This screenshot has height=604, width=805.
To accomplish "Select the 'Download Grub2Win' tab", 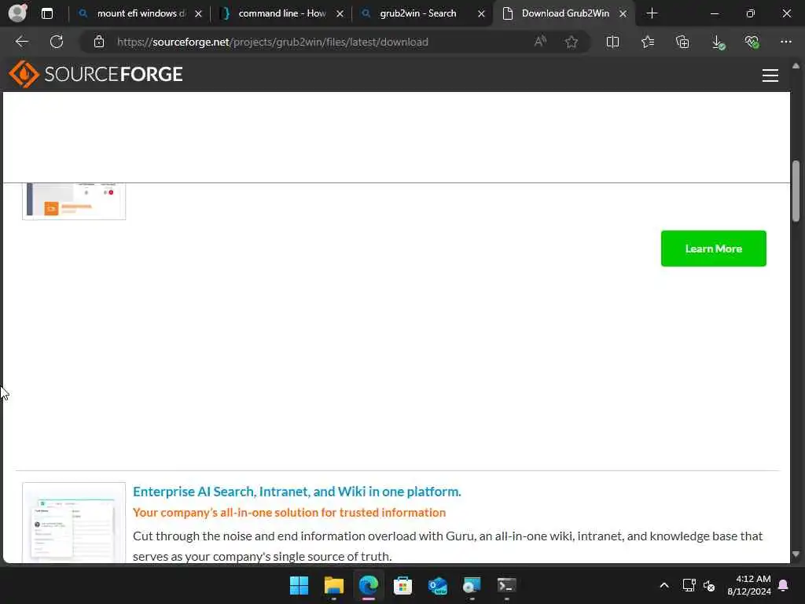I will (x=564, y=13).
